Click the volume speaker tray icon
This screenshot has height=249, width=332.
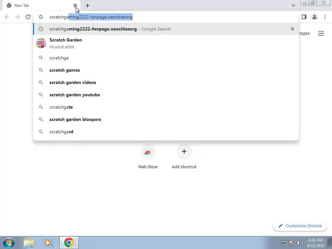click(299, 243)
